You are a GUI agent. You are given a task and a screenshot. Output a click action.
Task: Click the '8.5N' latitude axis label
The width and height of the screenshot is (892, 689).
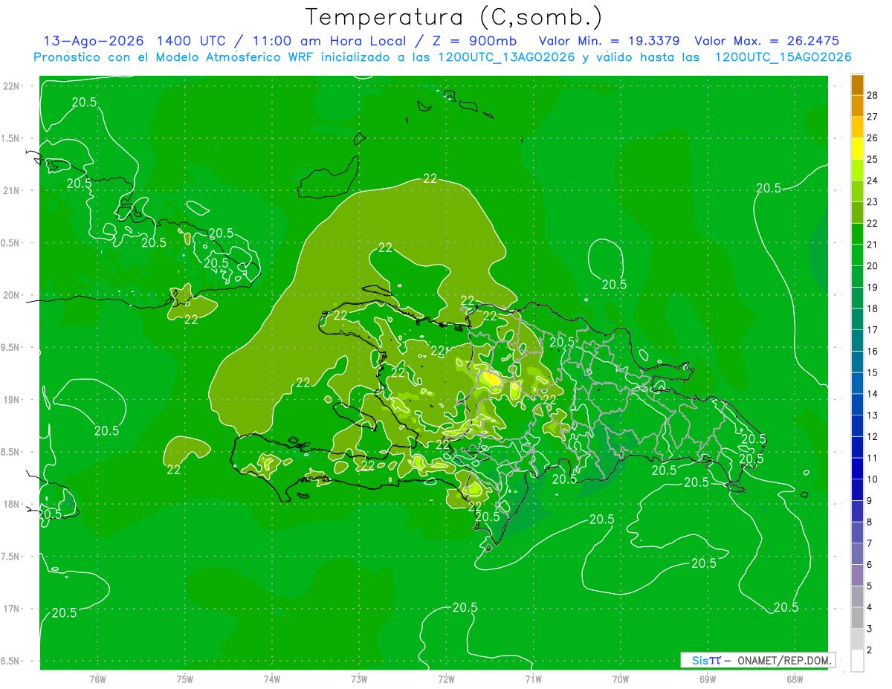point(11,452)
